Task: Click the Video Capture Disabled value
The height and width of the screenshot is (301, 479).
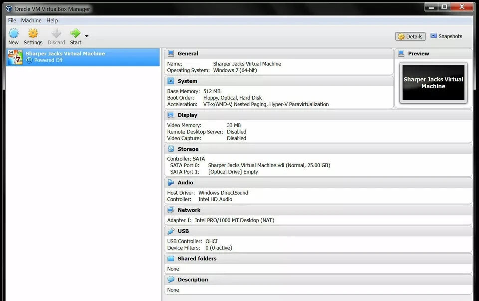Action: point(237,138)
